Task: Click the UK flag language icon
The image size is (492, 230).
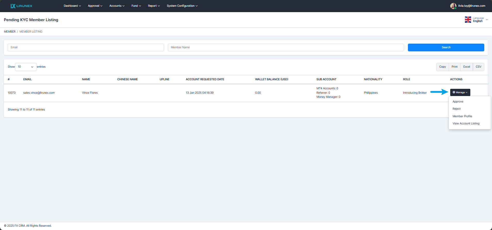Action: [468, 20]
